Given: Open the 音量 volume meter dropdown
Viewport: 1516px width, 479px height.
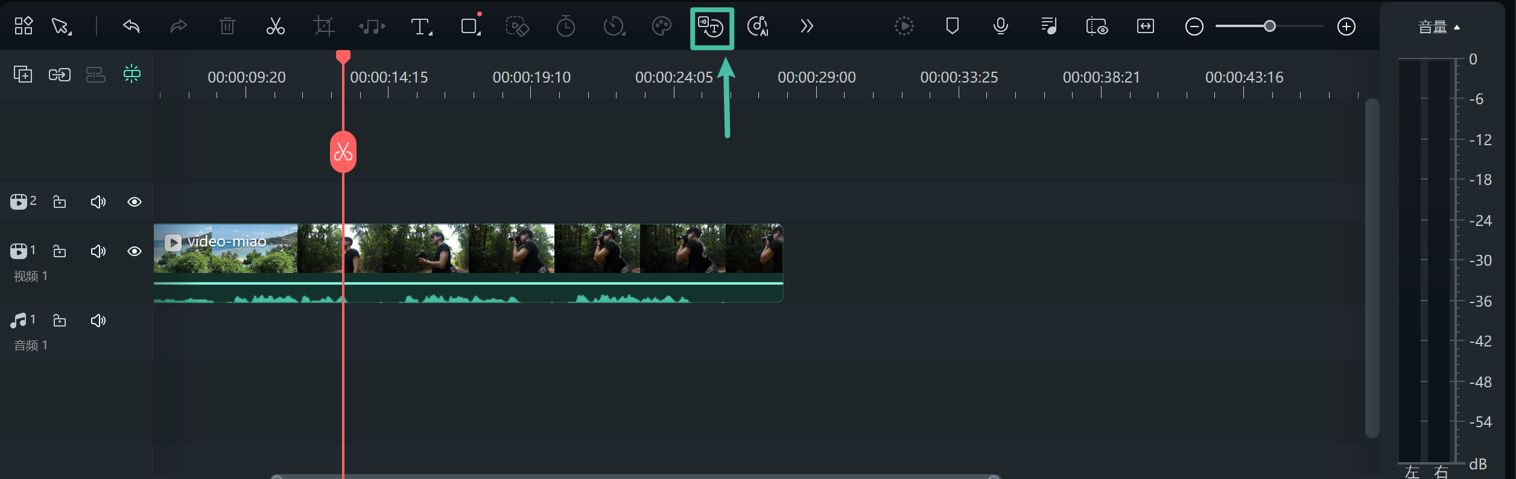Looking at the screenshot, I should 1439,27.
